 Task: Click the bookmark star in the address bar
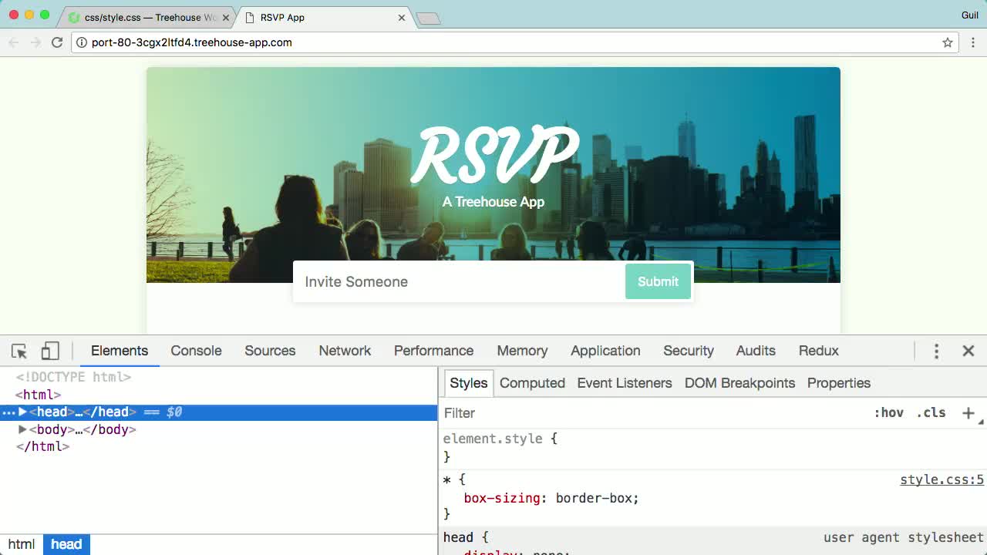tap(947, 42)
